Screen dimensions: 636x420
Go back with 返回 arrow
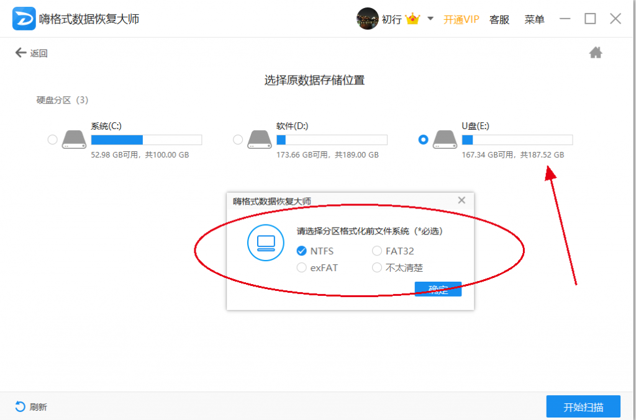coord(31,53)
